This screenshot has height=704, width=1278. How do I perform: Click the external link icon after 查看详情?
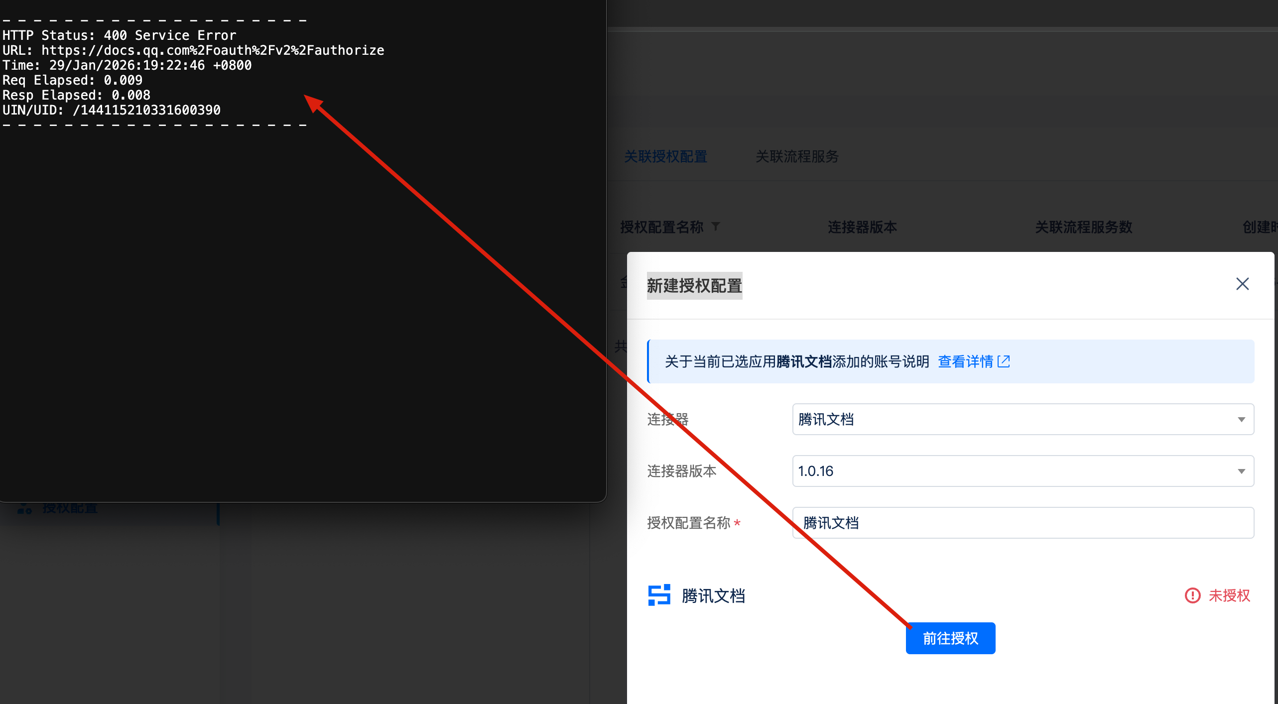click(x=1004, y=361)
